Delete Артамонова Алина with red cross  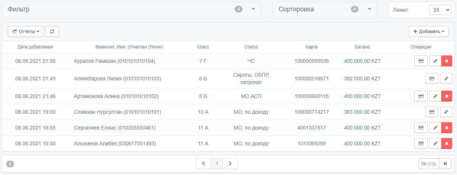446,96
